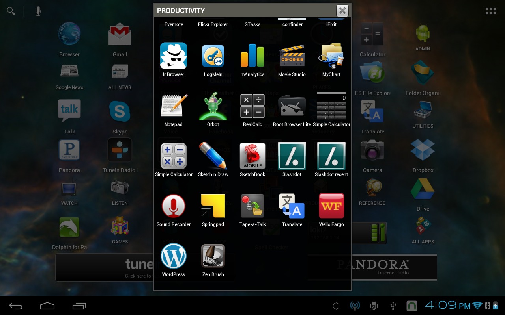Open Springpad app
The width and height of the screenshot is (505, 315).
pos(213,209)
